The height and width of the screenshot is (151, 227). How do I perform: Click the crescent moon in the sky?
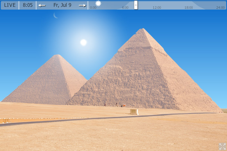tap(56, 16)
